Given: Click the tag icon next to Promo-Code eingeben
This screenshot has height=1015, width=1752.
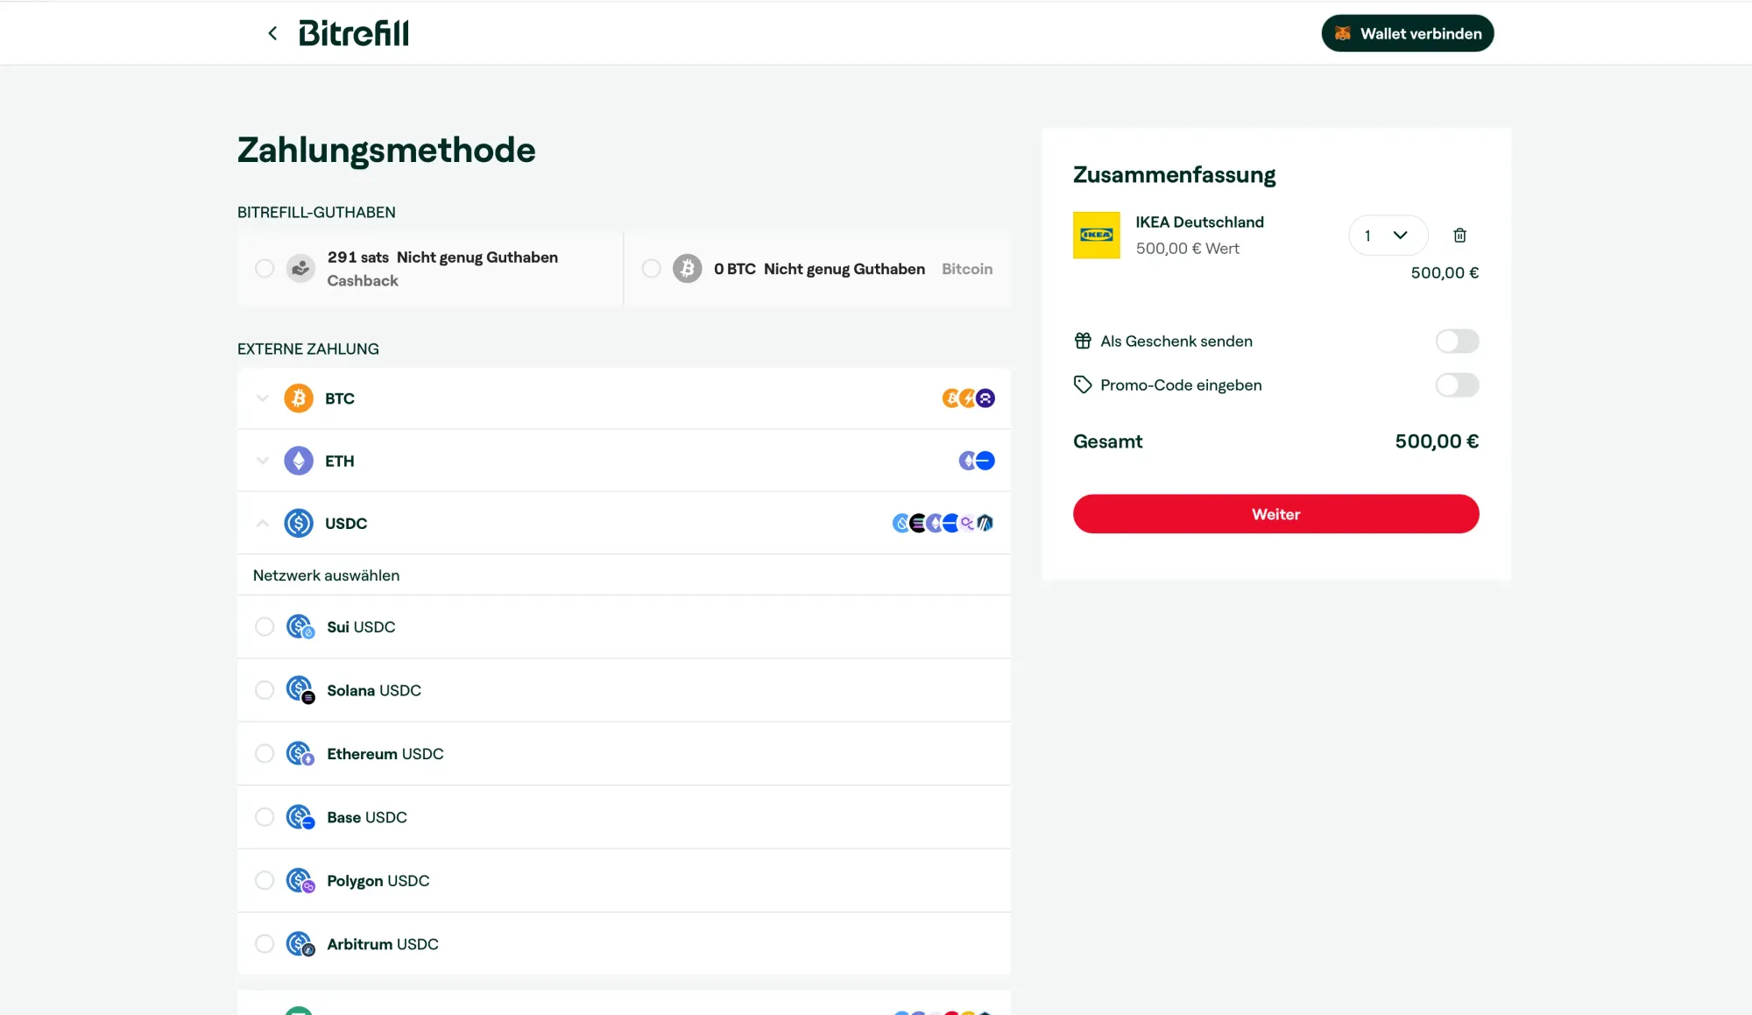Looking at the screenshot, I should pyautogui.click(x=1083, y=384).
